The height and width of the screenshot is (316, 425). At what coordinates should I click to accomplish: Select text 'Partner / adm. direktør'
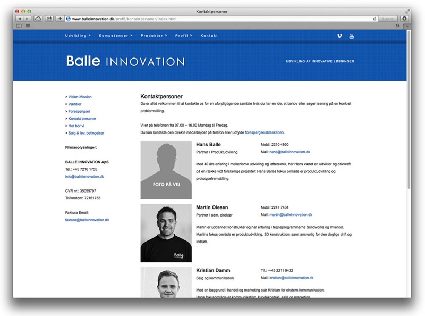click(214, 215)
